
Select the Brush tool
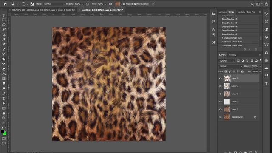4,49
